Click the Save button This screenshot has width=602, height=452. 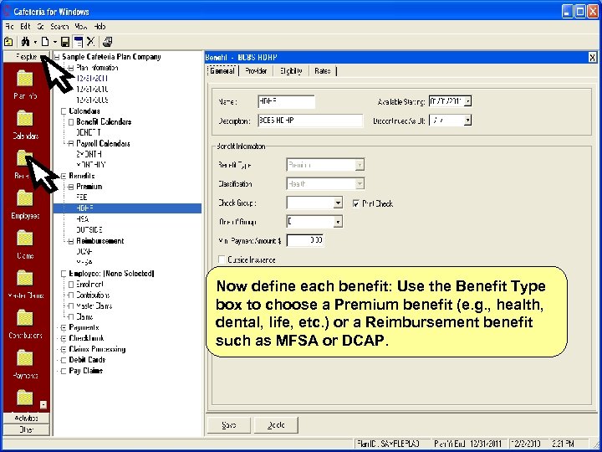[x=229, y=424]
